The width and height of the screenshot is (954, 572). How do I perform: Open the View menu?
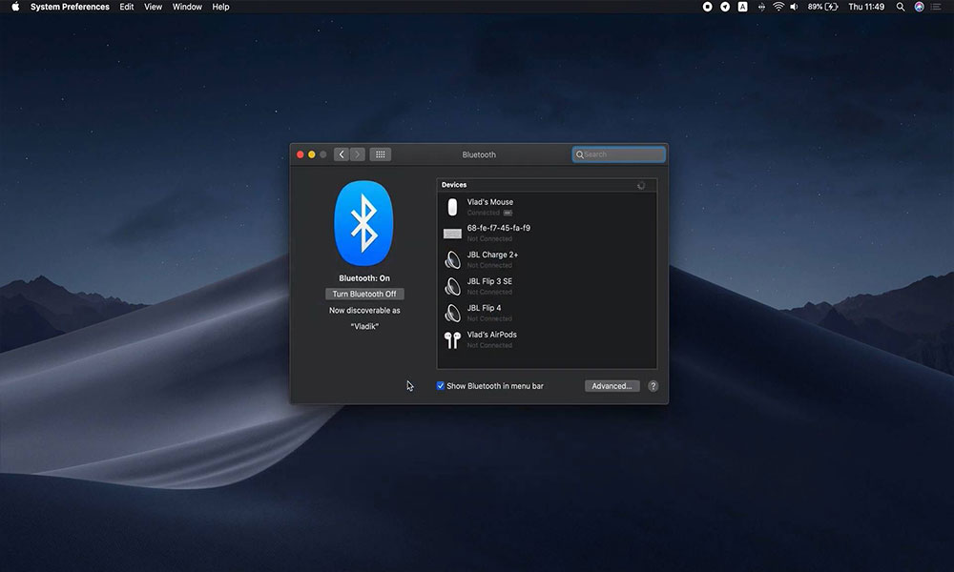click(153, 7)
